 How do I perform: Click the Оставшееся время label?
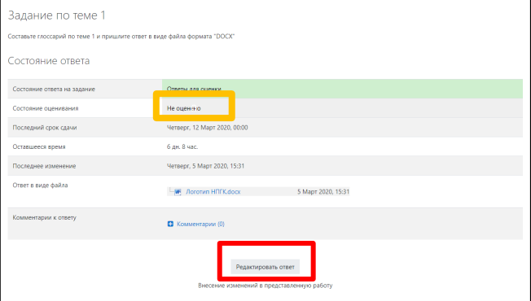point(39,146)
